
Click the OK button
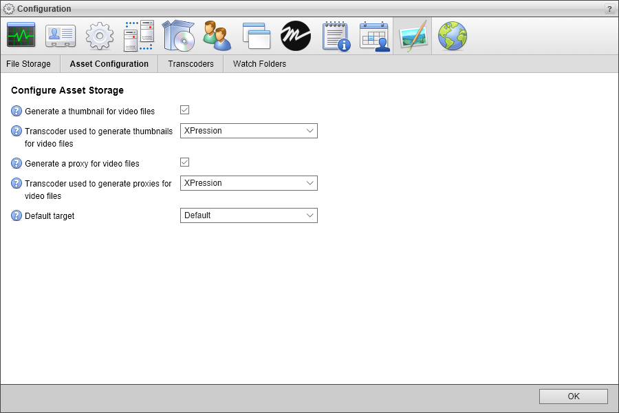tap(573, 396)
